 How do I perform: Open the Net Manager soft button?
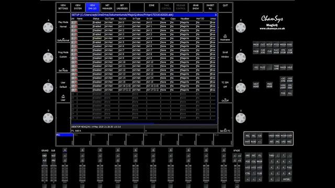tap(107, 7)
